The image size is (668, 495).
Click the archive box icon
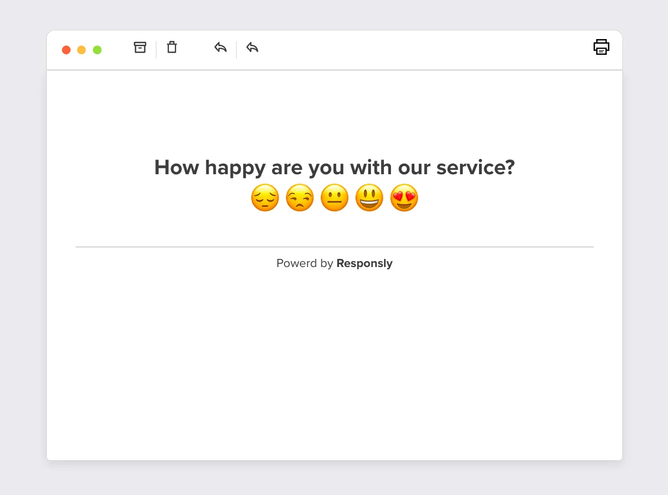(x=140, y=48)
